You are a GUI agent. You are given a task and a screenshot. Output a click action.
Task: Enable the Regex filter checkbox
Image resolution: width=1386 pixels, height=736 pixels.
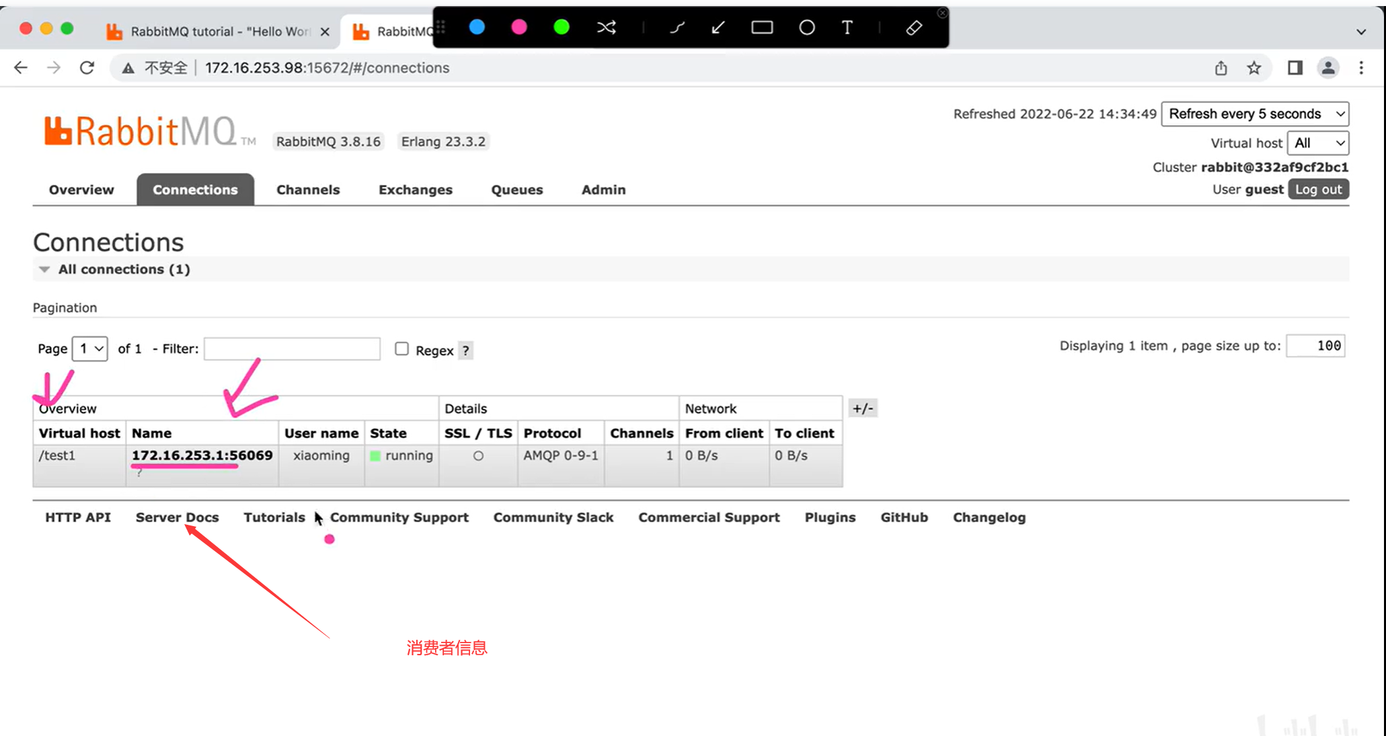click(401, 348)
